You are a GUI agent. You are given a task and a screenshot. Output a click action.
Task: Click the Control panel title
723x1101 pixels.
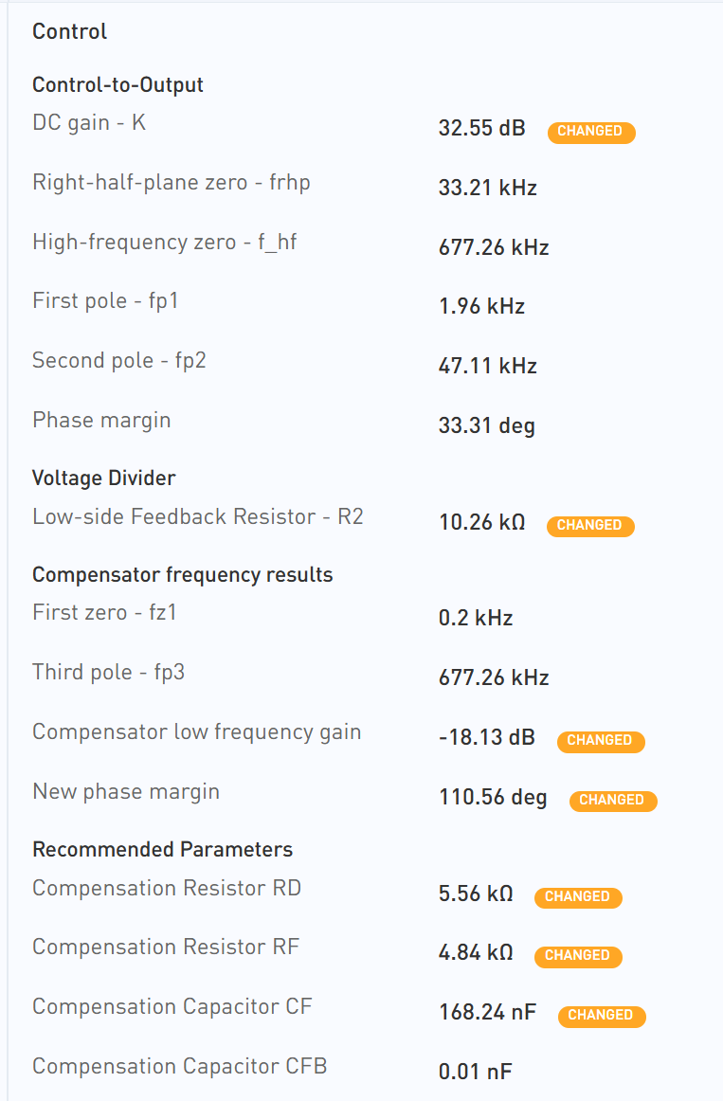(69, 31)
